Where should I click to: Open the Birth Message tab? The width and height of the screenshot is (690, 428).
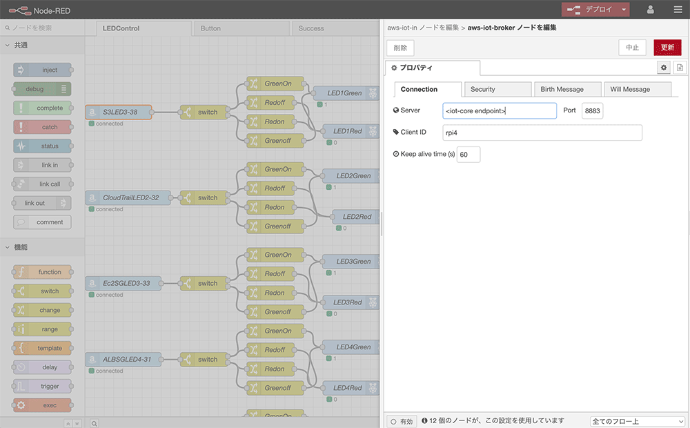coord(568,89)
